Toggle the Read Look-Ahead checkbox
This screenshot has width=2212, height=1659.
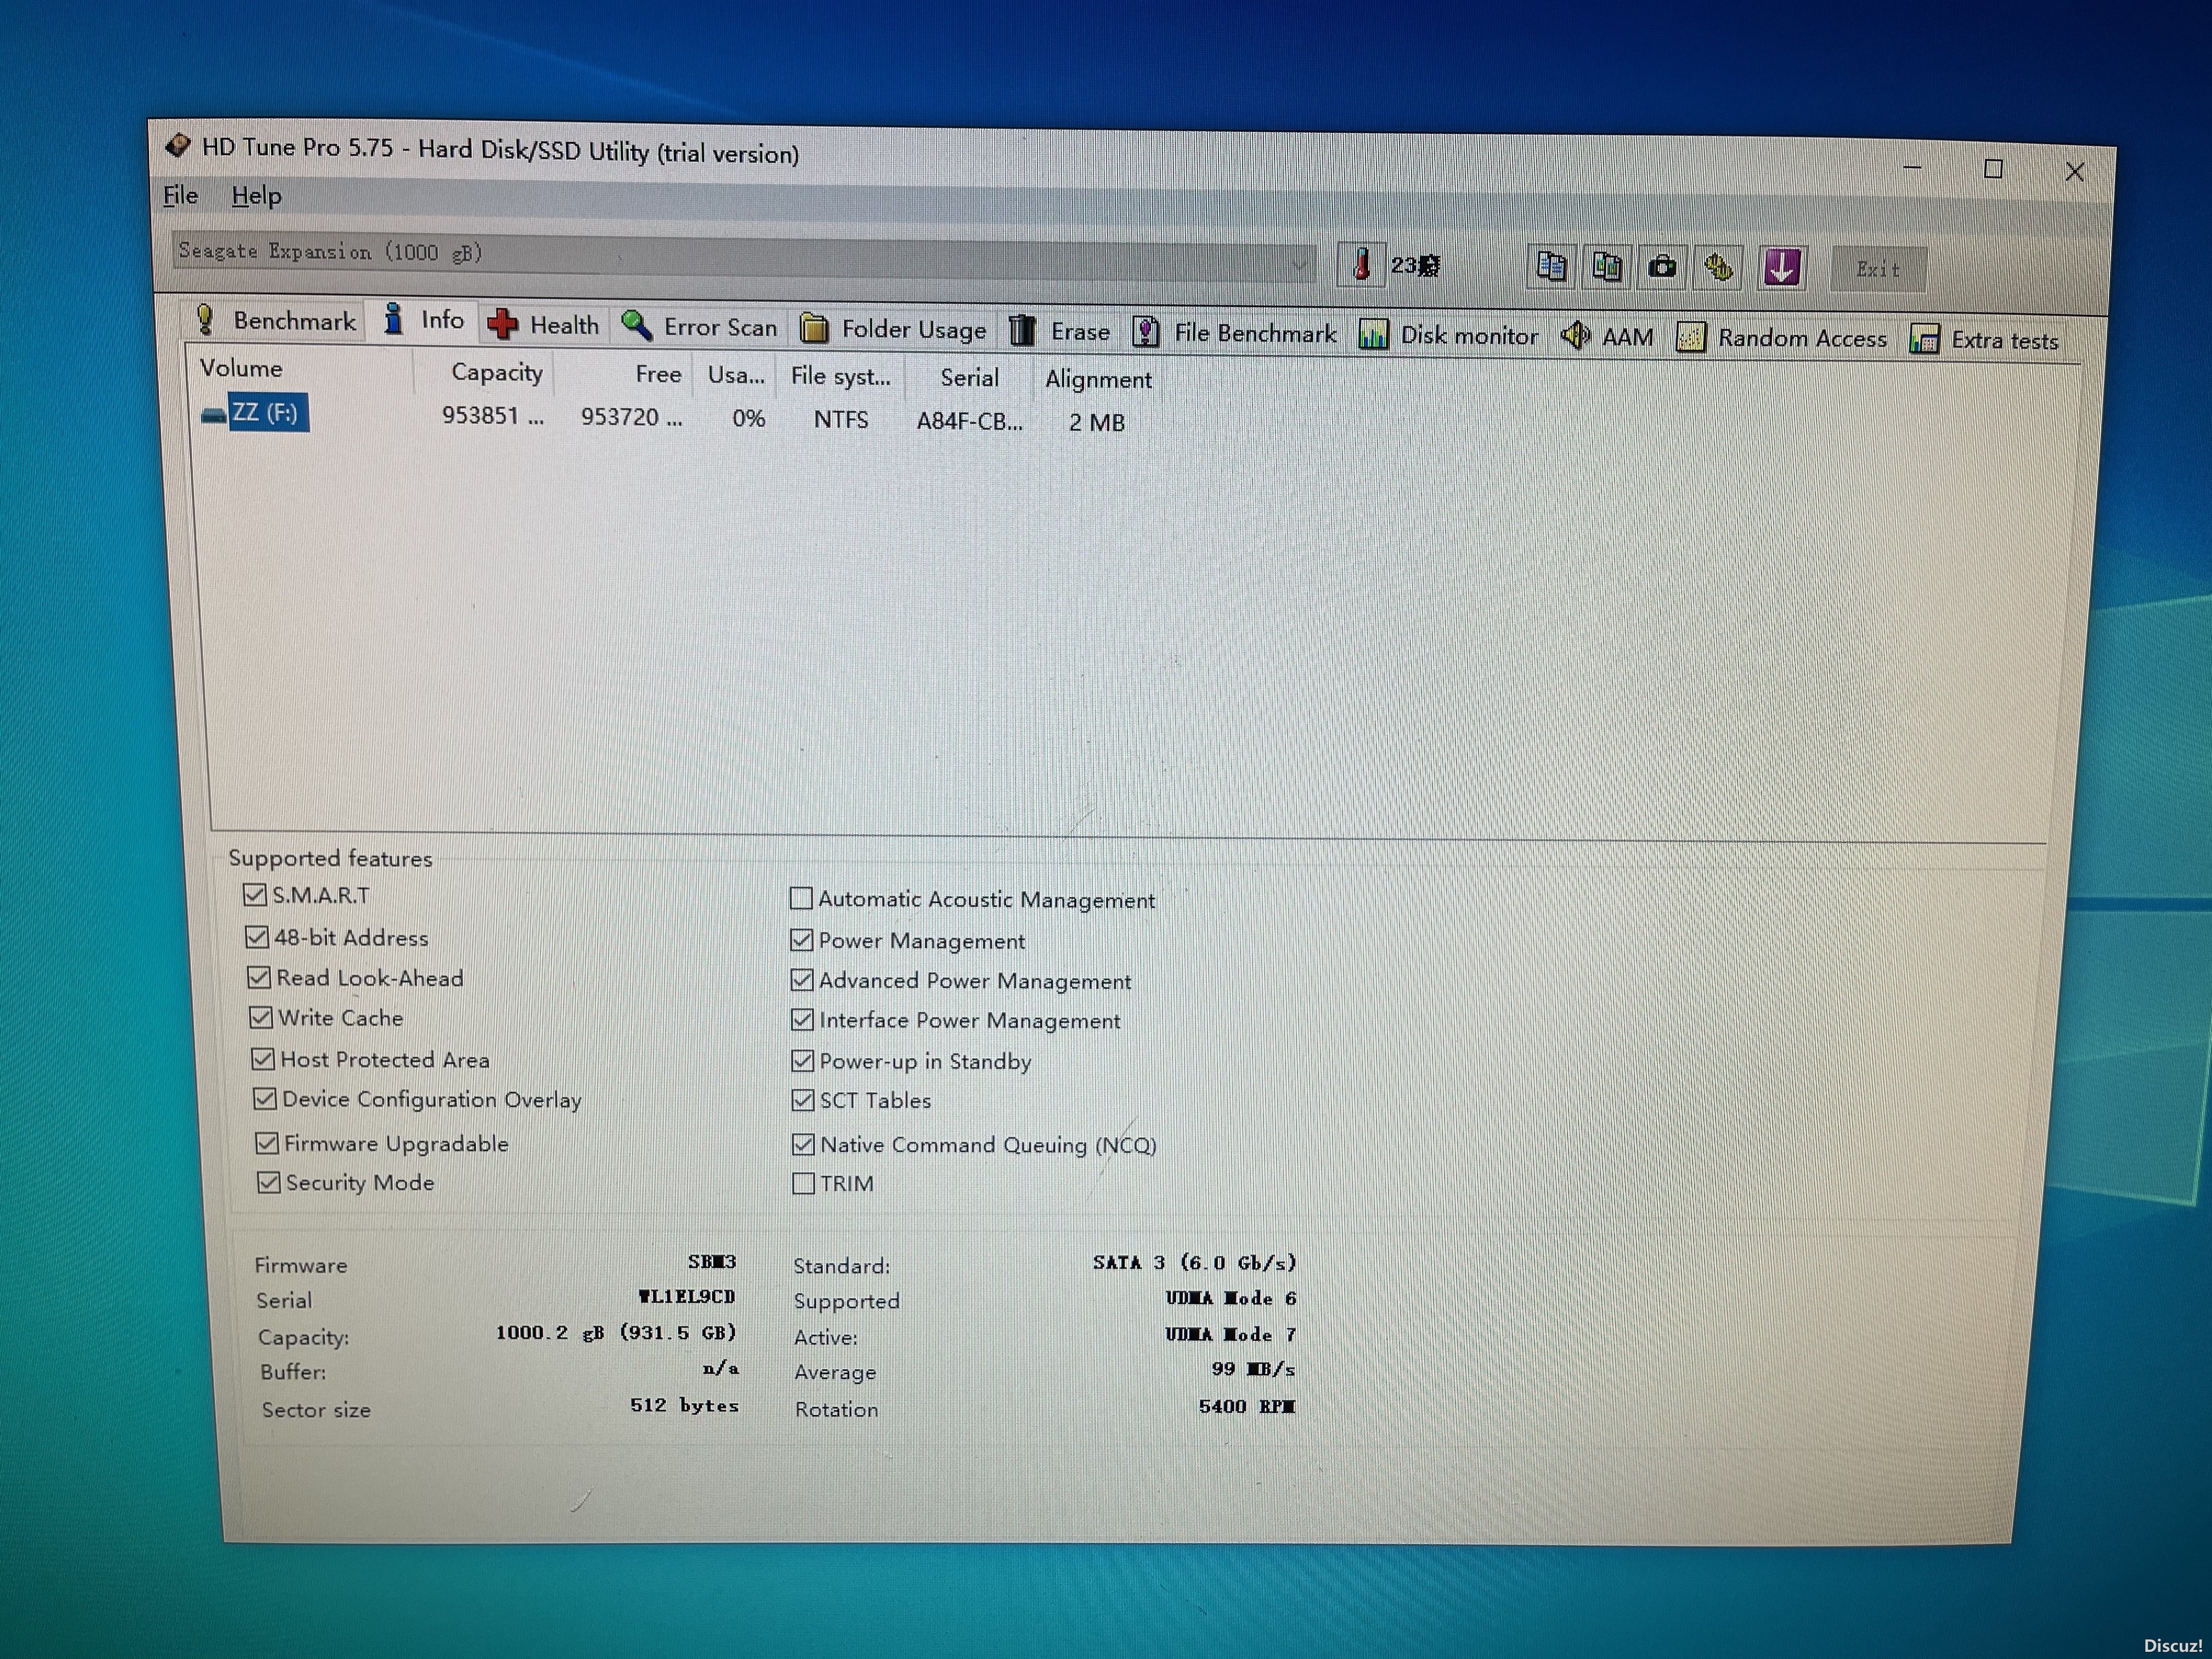259,977
